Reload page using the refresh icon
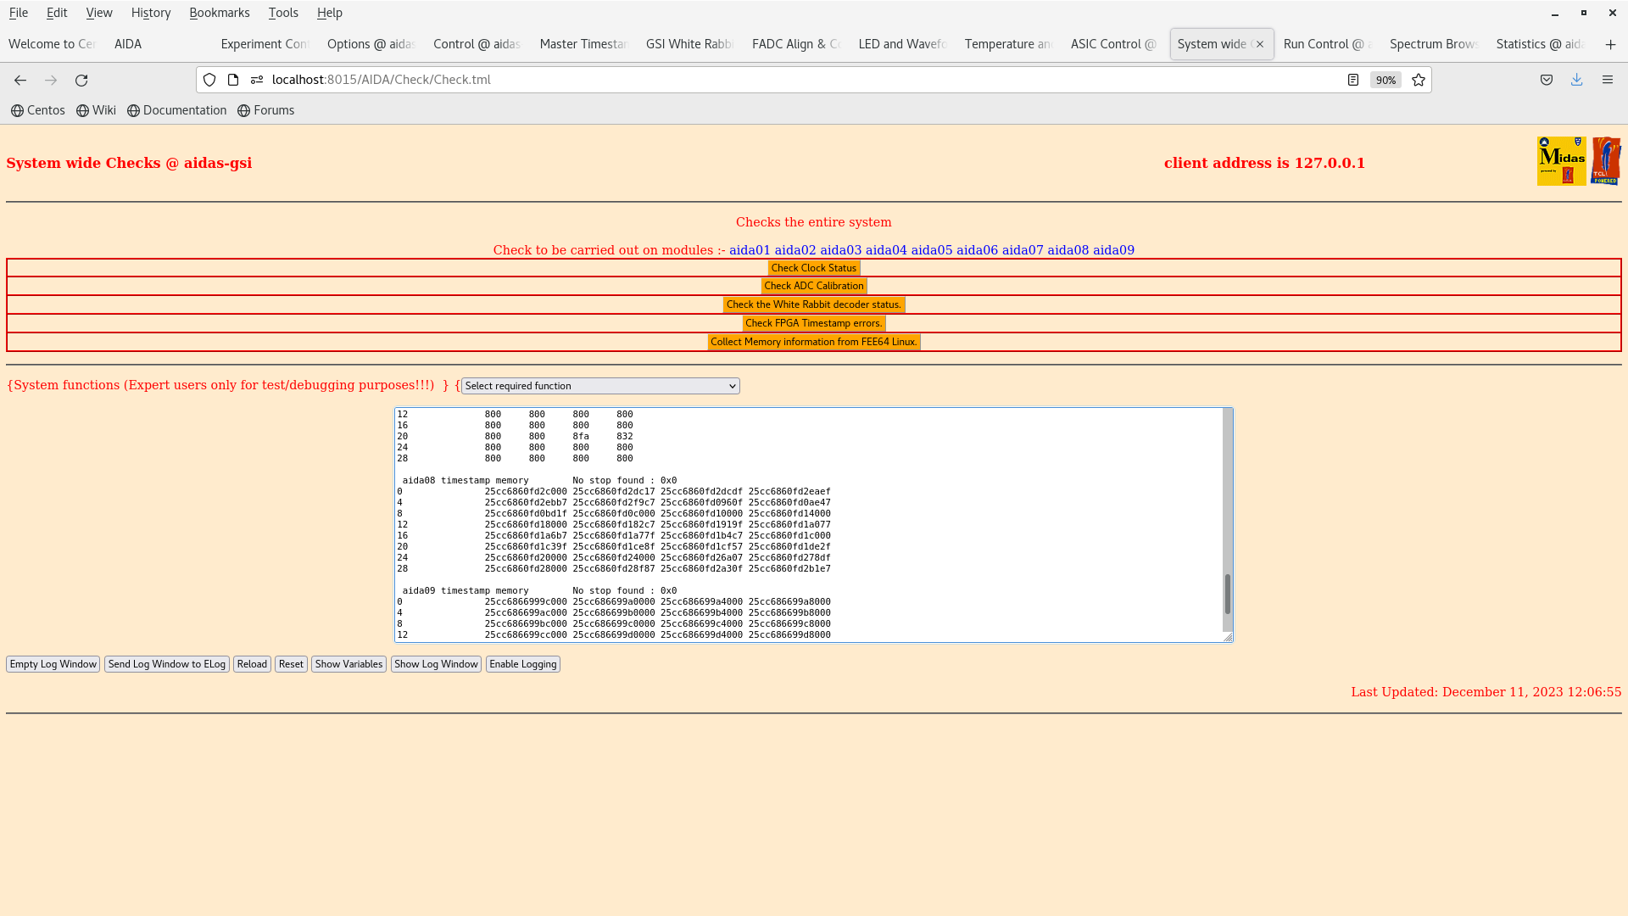Image resolution: width=1628 pixels, height=916 pixels. [x=81, y=80]
